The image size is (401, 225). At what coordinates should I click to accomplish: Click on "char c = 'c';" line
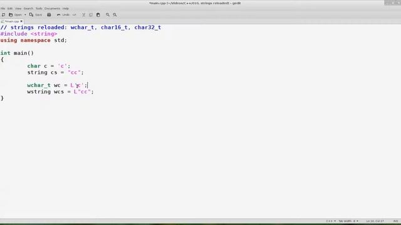[49, 66]
